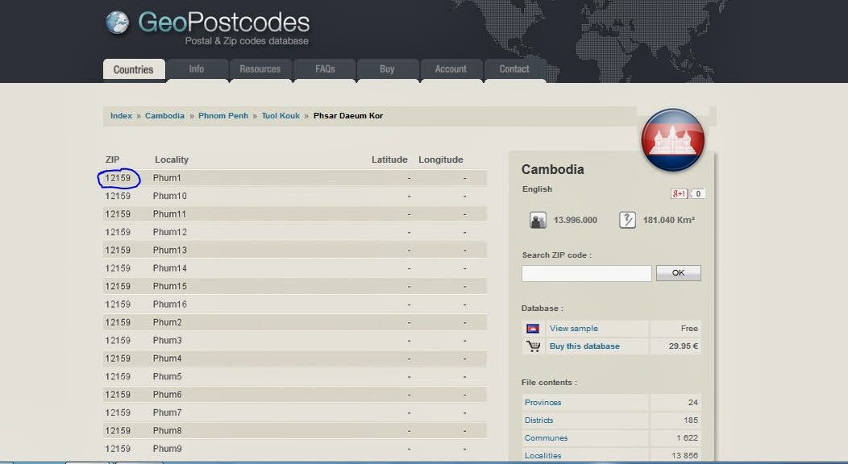Viewport: 848px width, 464px height.
Task: Click the Cambodia sidebar heading
Action: tap(553, 170)
